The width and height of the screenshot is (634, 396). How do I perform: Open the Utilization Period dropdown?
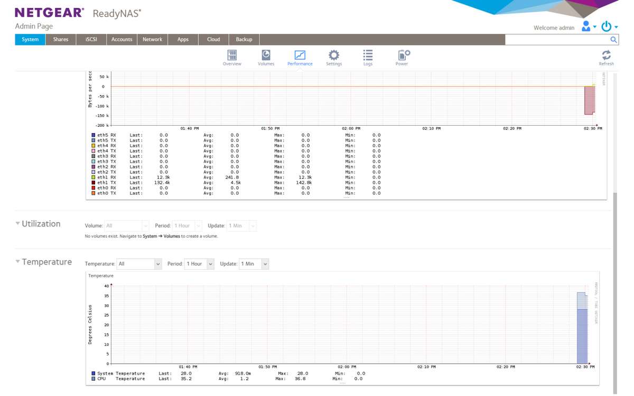click(187, 226)
